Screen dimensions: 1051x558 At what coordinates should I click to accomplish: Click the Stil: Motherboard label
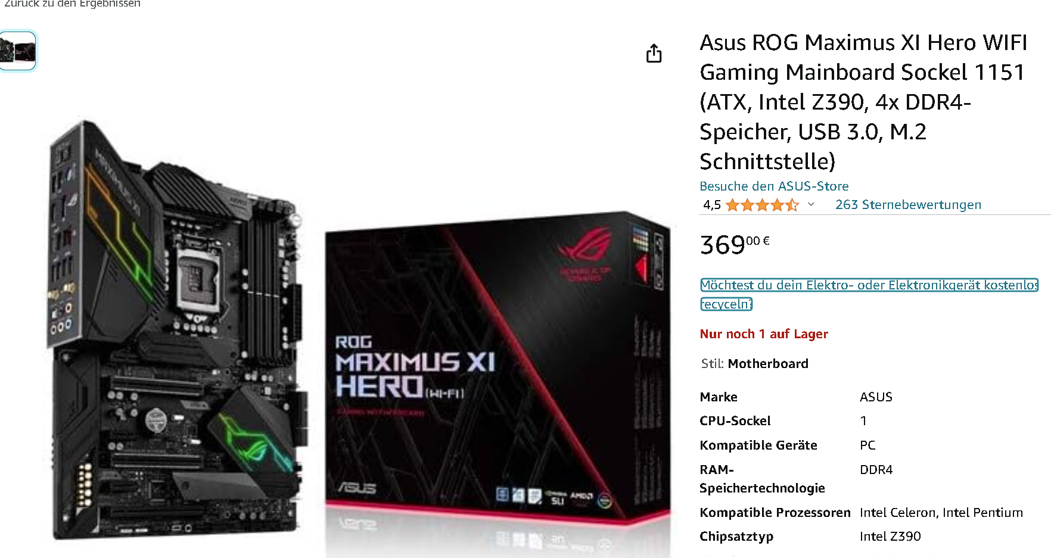[x=754, y=363]
